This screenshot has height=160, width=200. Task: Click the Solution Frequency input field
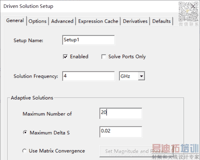point(88,76)
